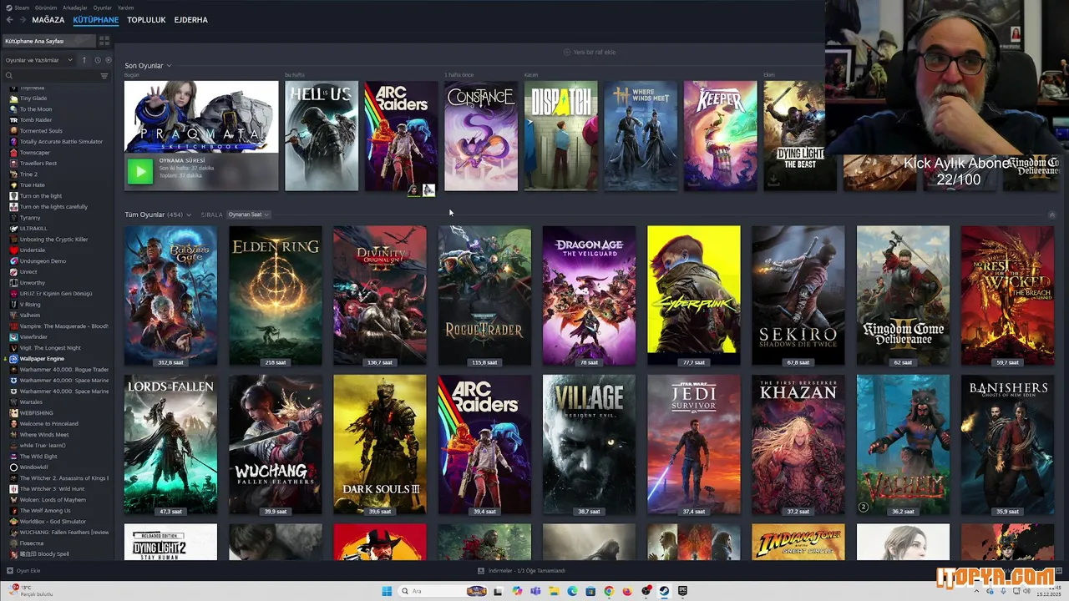Click the search magnifier icon in sidebar
The height and width of the screenshot is (601, 1069).
click(x=9, y=76)
